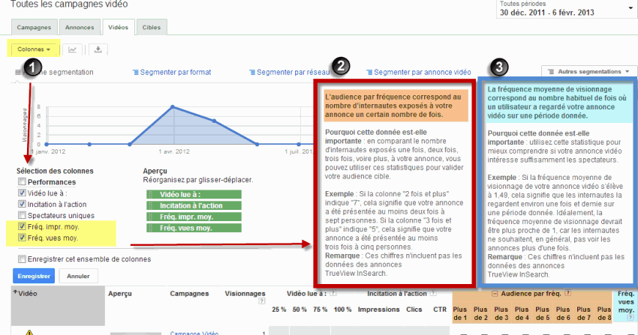Switch to the Campagnes tab

[x=35, y=27]
